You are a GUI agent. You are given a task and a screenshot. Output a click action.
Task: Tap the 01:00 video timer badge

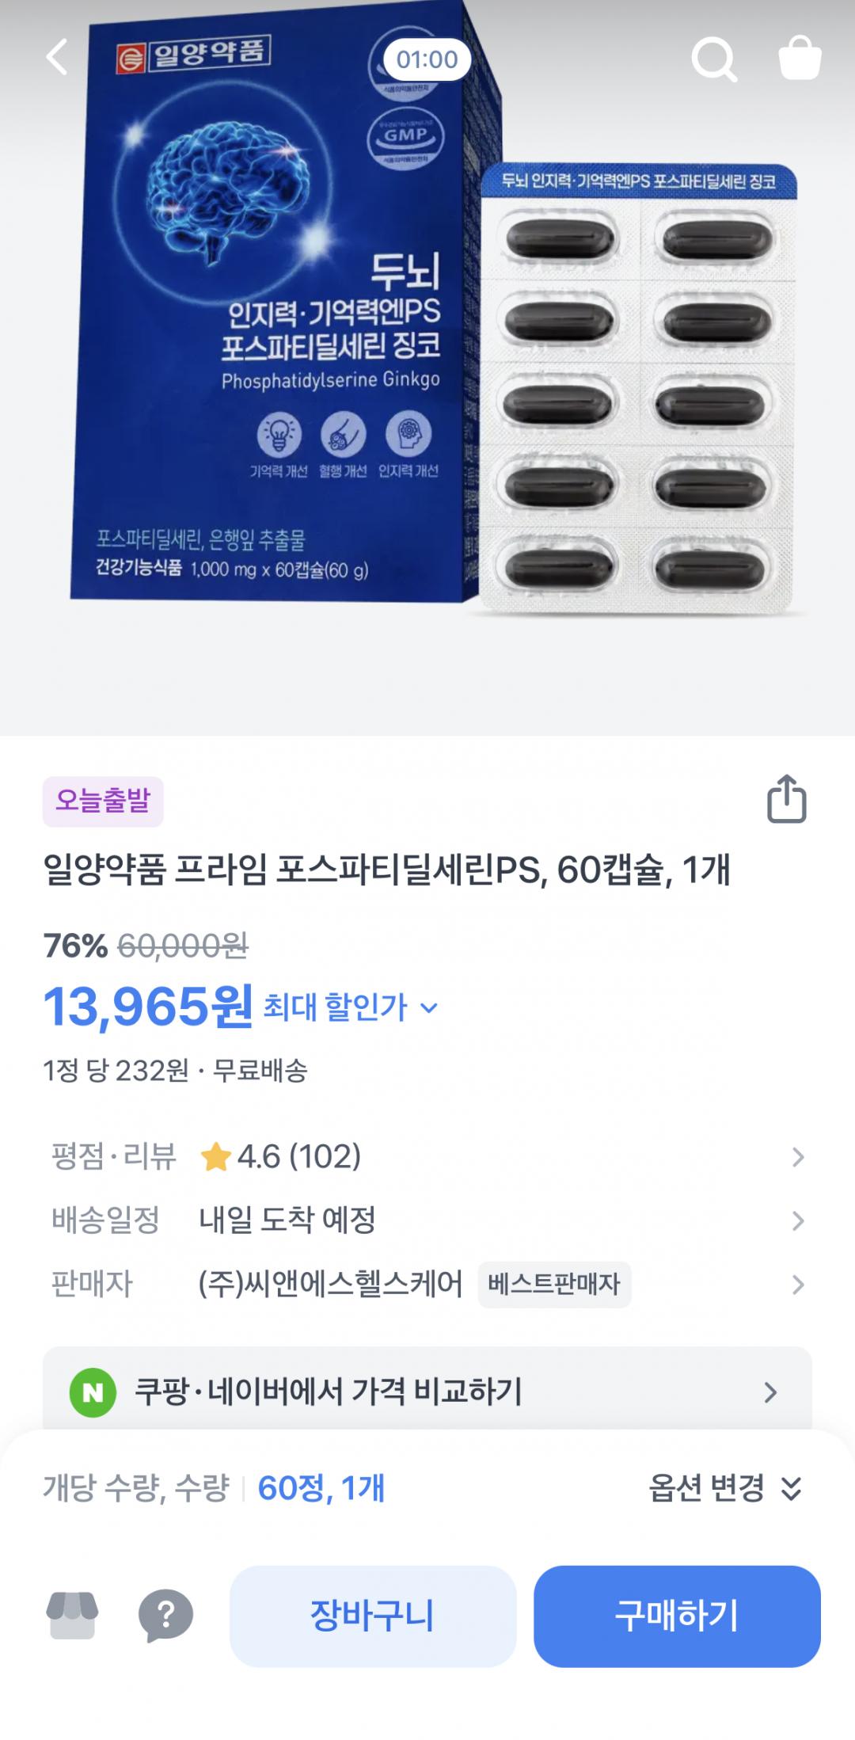pyautogui.click(x=427, y=59)
